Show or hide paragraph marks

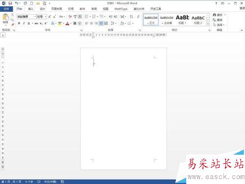pyautogui.click(x=138, y=17)
